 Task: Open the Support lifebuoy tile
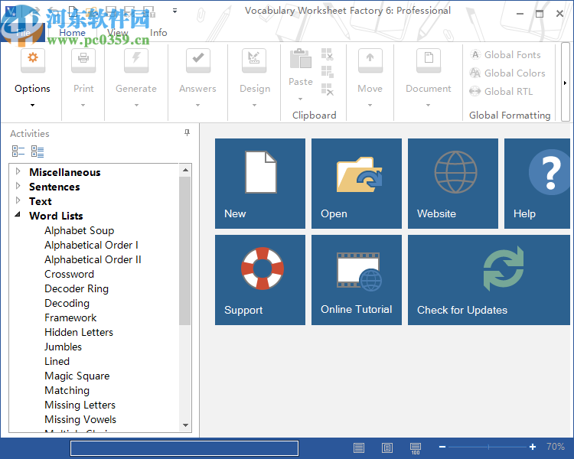pyautogui.click(x=260, y=280)
